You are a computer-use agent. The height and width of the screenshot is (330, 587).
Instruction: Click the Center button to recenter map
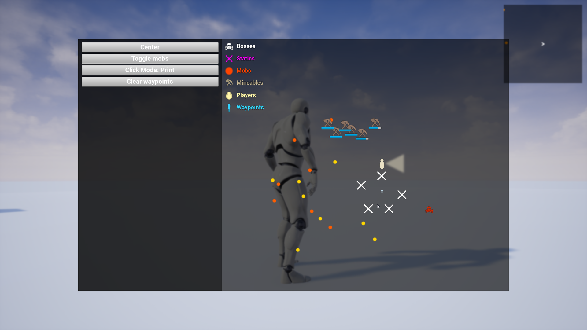point(150,47)
